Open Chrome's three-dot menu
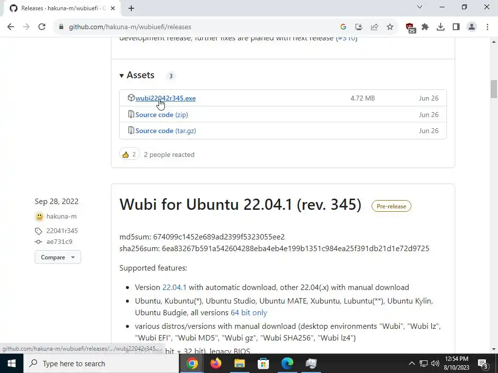Viewport: 498px width, 373px height. 487,27
